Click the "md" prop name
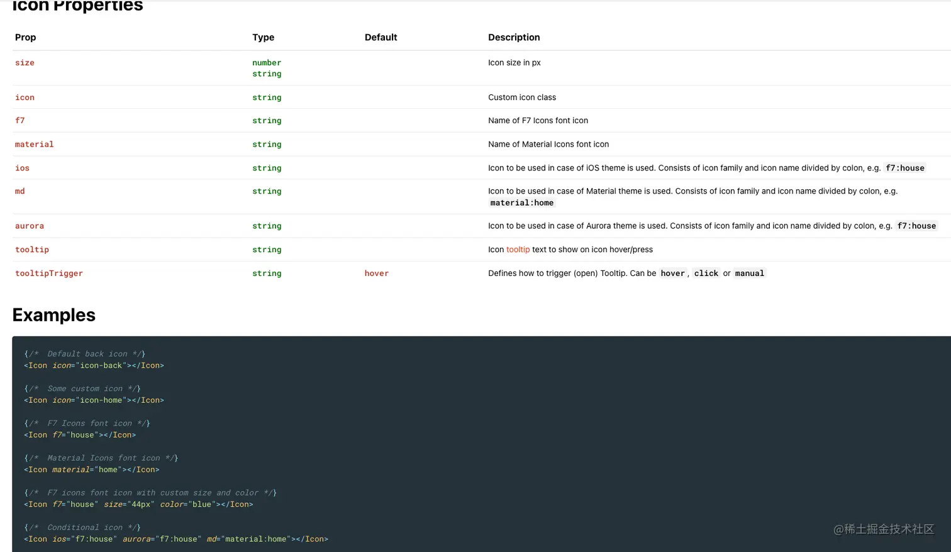The width and height of the screenshot is (951, 552). pyautogui.click(x=20, y=192)
